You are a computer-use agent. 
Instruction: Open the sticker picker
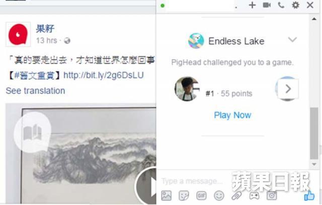(184, 195)
